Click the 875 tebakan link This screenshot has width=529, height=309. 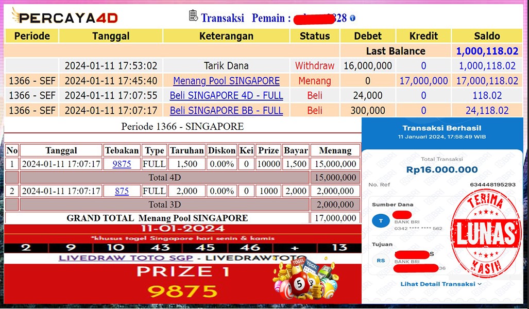122,191
